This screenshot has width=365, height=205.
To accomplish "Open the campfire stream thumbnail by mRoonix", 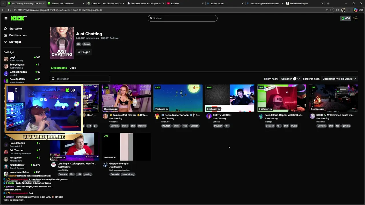I will [x=333, y=98].
